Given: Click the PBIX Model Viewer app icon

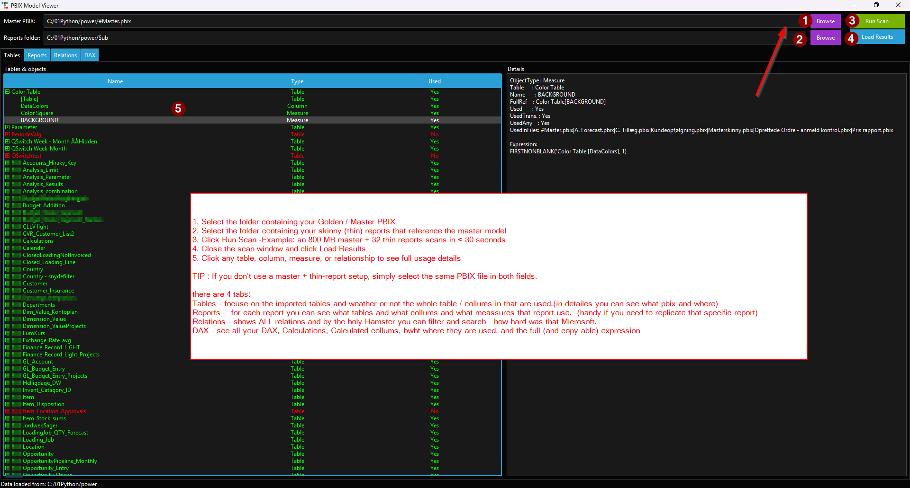Looking at the screenshot, I should coord(5,5).
